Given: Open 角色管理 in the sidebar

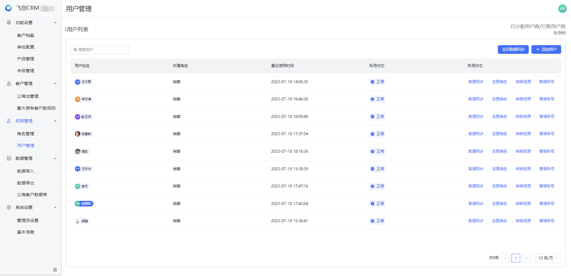Looking at the screenshot, I should 26,134.
